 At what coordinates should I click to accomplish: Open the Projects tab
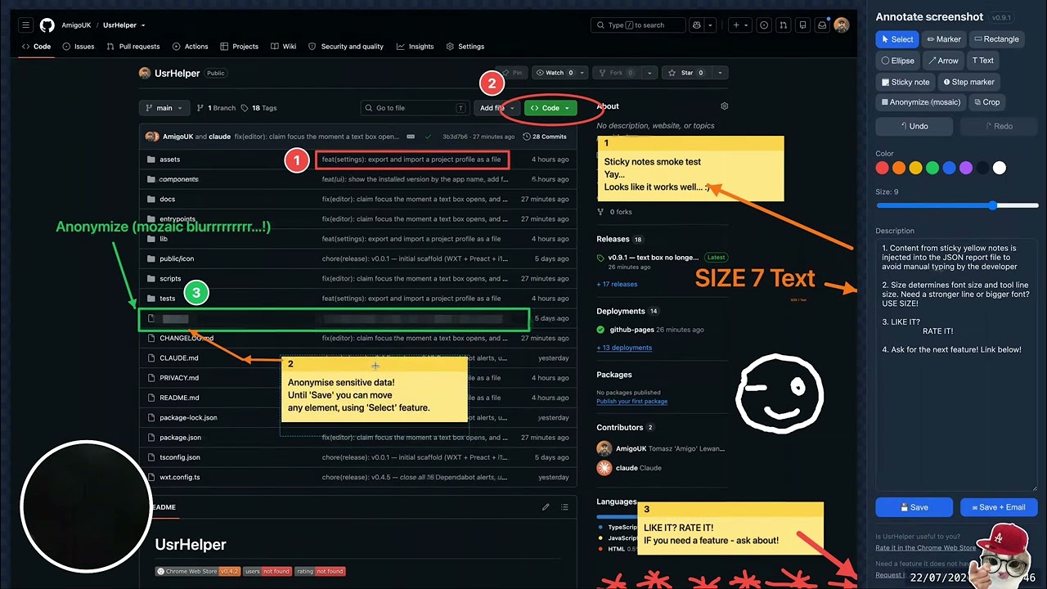click(239, 47)
